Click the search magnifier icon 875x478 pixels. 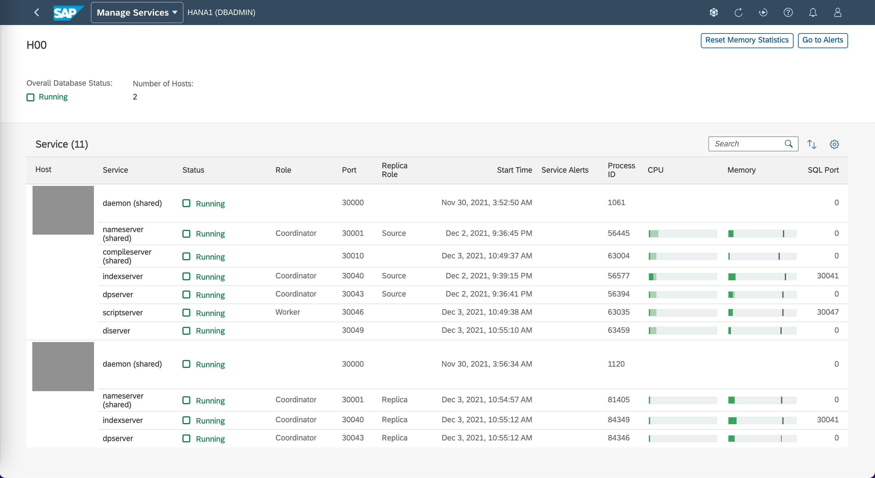[789, 144]
